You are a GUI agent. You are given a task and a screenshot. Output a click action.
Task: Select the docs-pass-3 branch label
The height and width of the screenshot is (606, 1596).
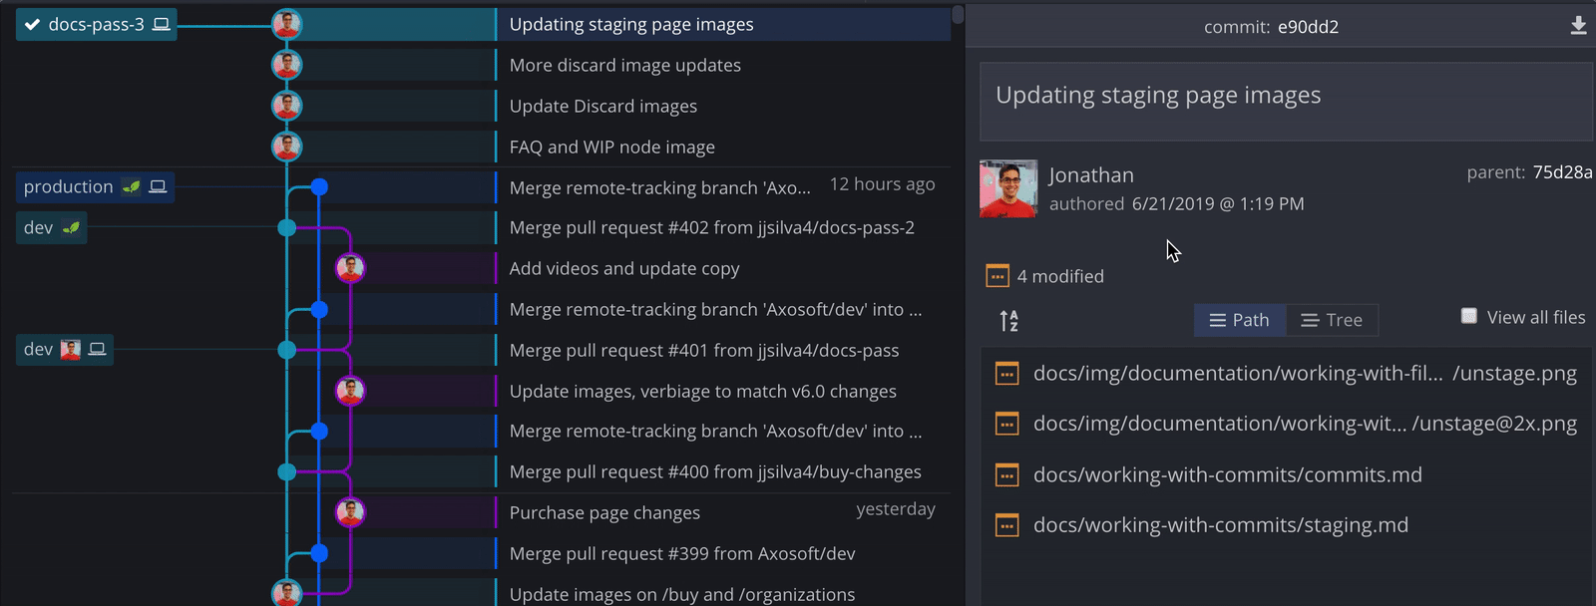96,24
